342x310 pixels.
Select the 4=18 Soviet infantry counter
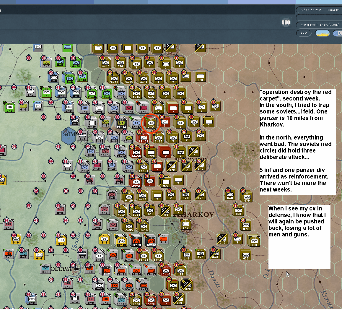142,196
